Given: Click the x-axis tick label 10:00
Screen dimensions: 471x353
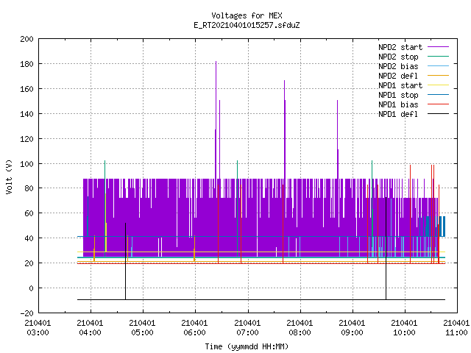Looking at the screenshot, I should (404, 332).
